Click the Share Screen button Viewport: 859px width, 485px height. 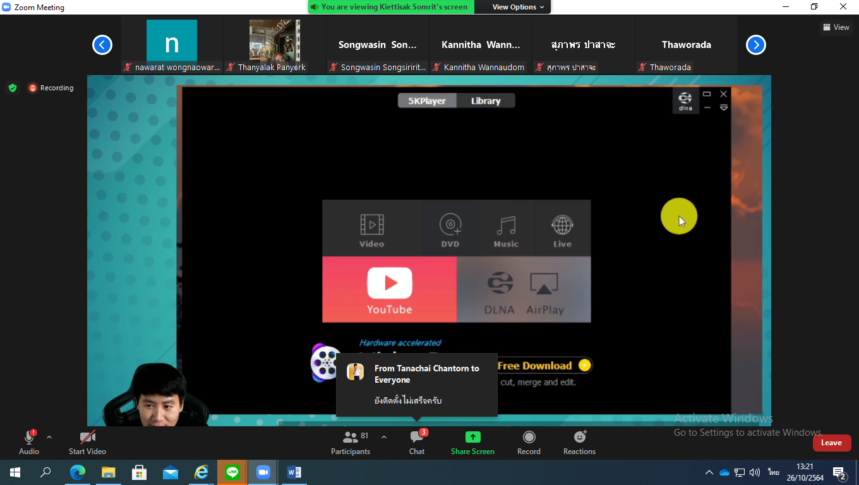point(472,442)
